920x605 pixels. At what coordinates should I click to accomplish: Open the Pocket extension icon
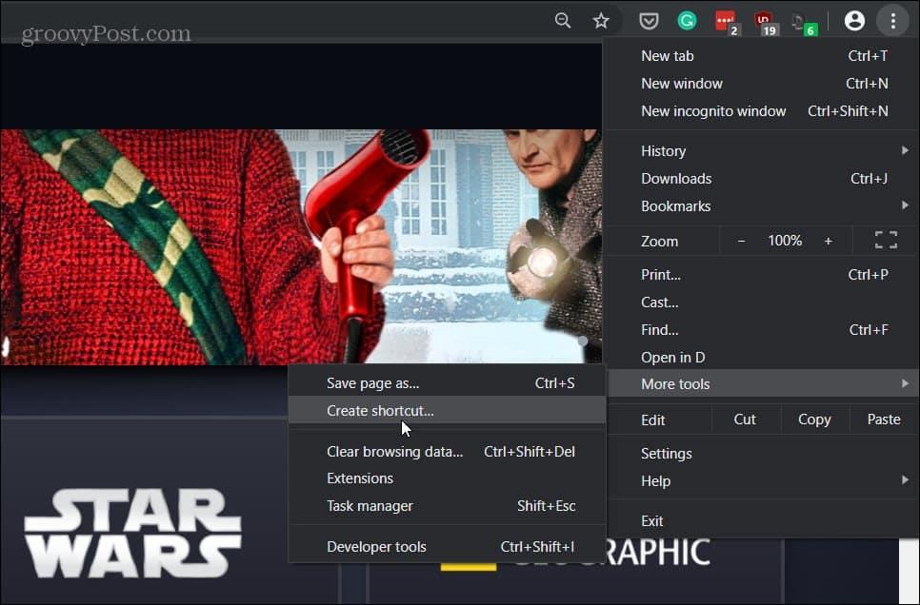click(649, 21)
